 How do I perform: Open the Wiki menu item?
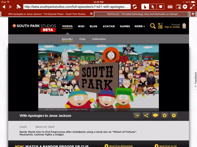[81, 26]
